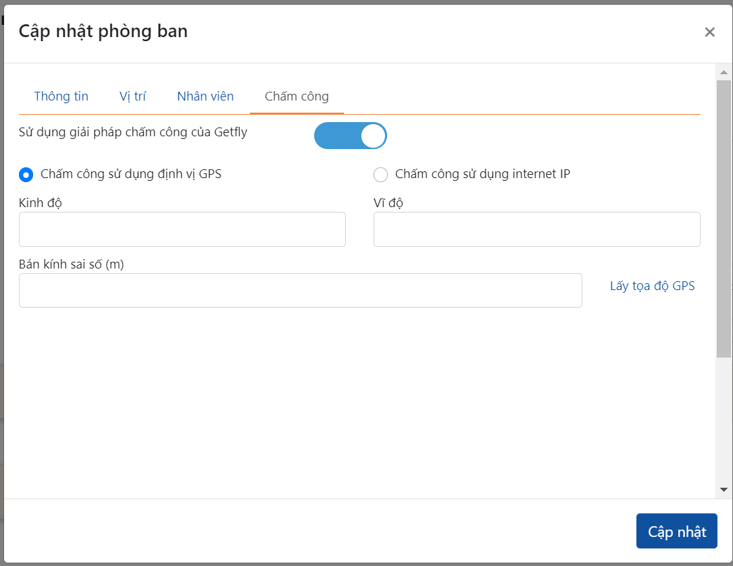Focus the Bán kính sai số input
Image resolution: width=733 pixels, height=566 pixels.
[x=300, y=290]
